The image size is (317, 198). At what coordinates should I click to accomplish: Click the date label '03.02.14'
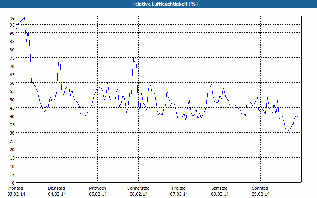16,194
